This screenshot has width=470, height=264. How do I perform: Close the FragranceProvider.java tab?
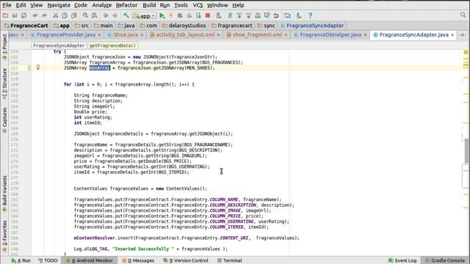pos(99,35)
